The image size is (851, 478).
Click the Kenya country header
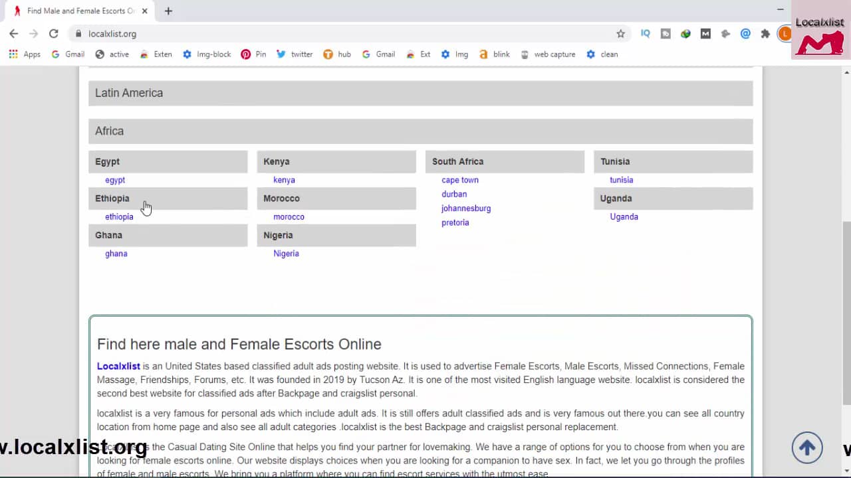point(336,161)
